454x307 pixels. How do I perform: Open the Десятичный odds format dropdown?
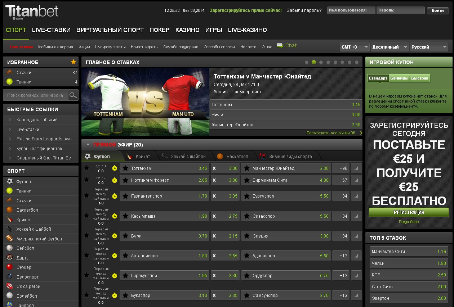390,47
